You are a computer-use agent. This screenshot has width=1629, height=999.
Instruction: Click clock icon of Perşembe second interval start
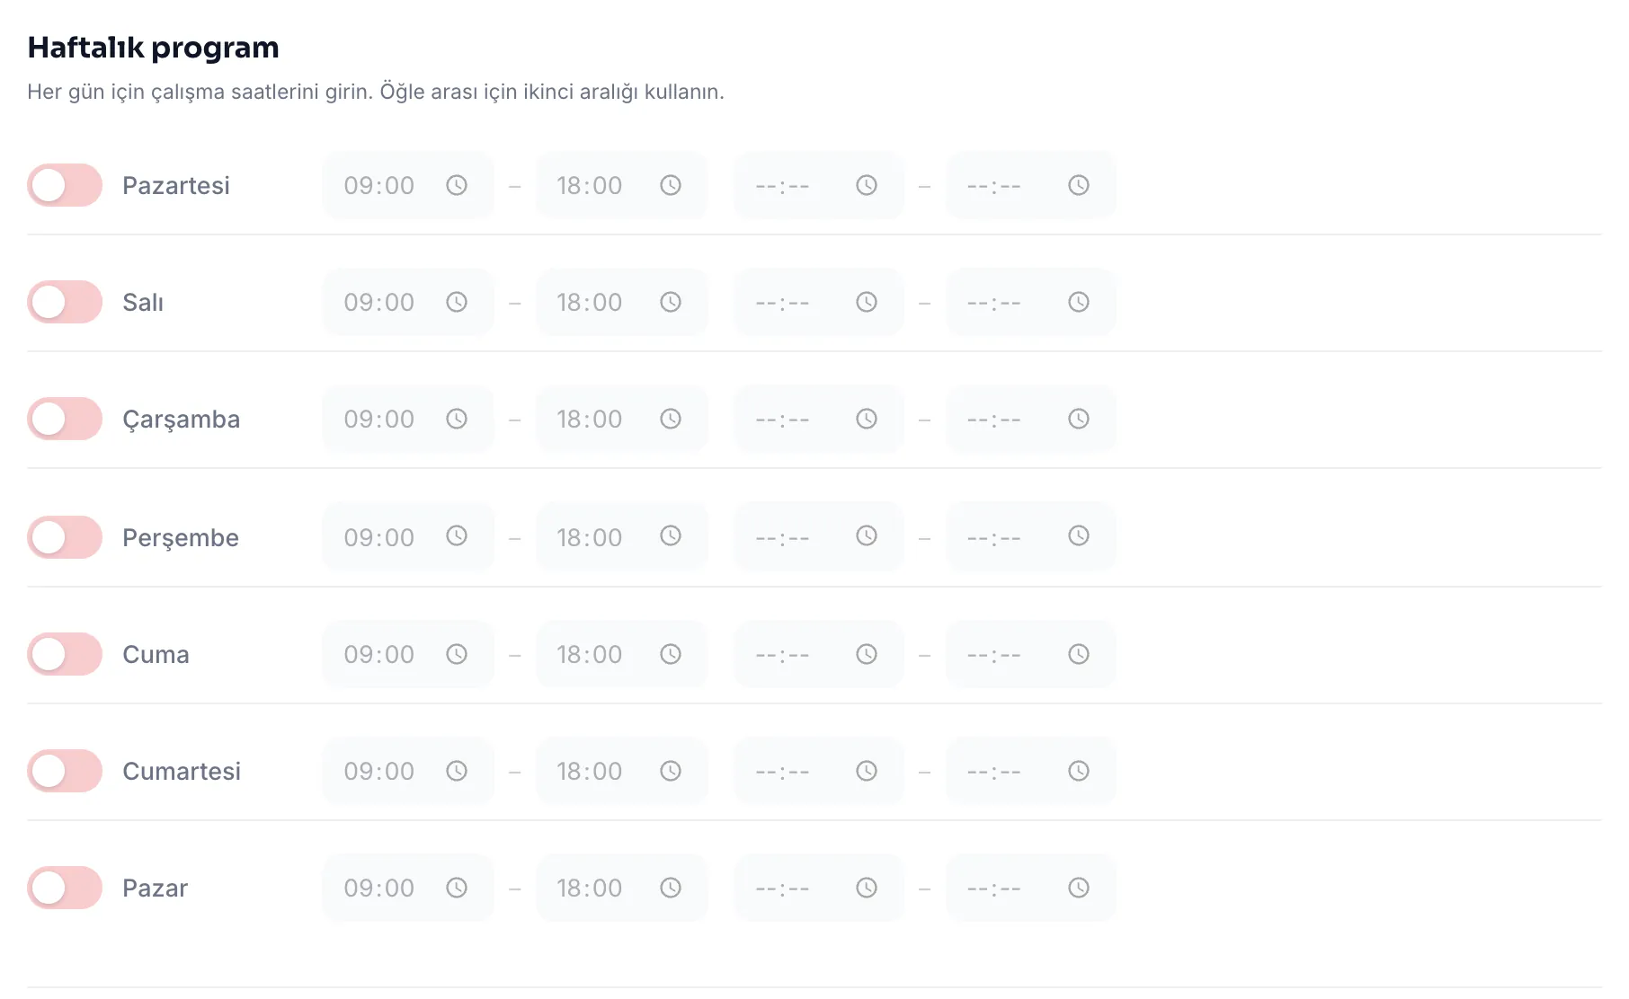(x=867, y=535)
